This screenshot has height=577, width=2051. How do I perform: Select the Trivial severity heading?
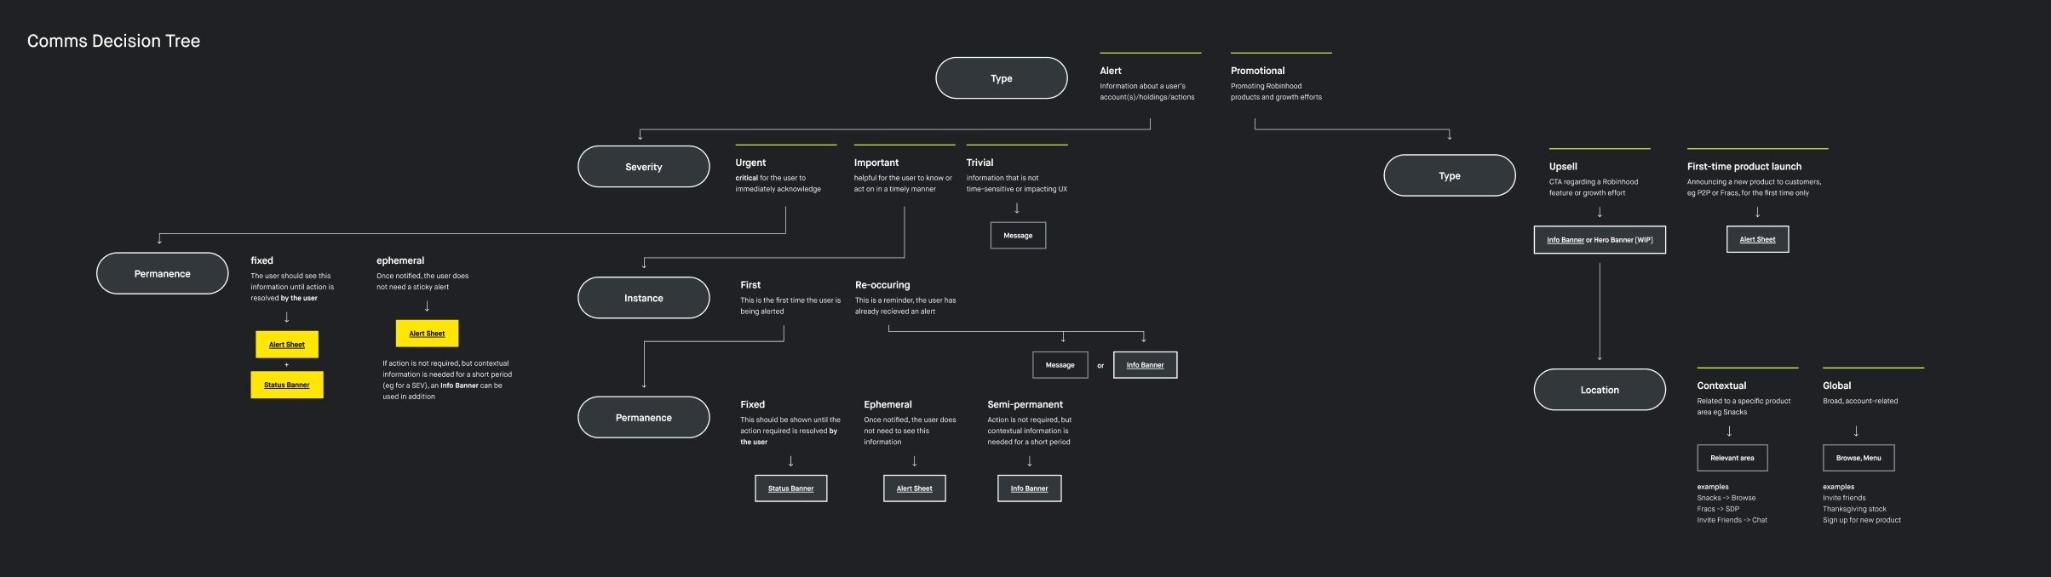[x=980, y=163]
